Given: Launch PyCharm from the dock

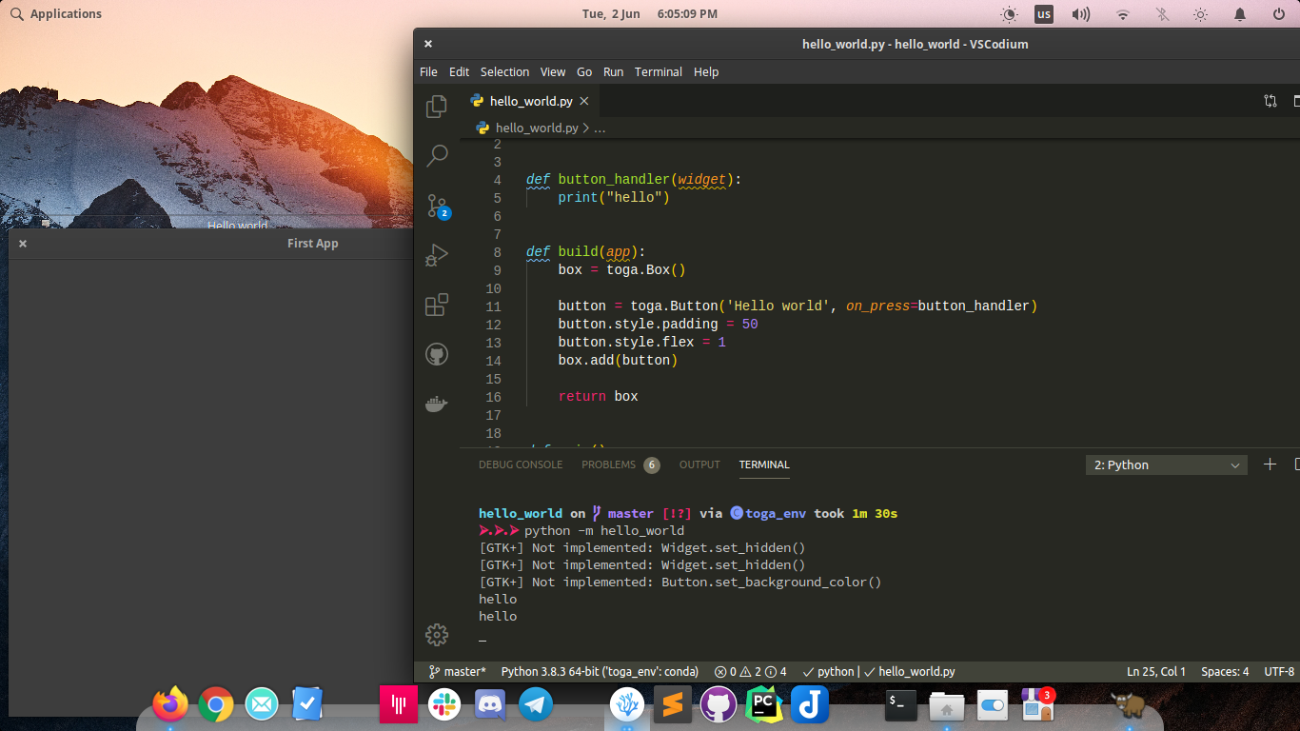Looking at the screenshot, I should 763,704.
